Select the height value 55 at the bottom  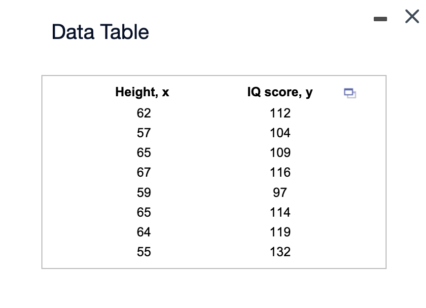click(143, 252)
